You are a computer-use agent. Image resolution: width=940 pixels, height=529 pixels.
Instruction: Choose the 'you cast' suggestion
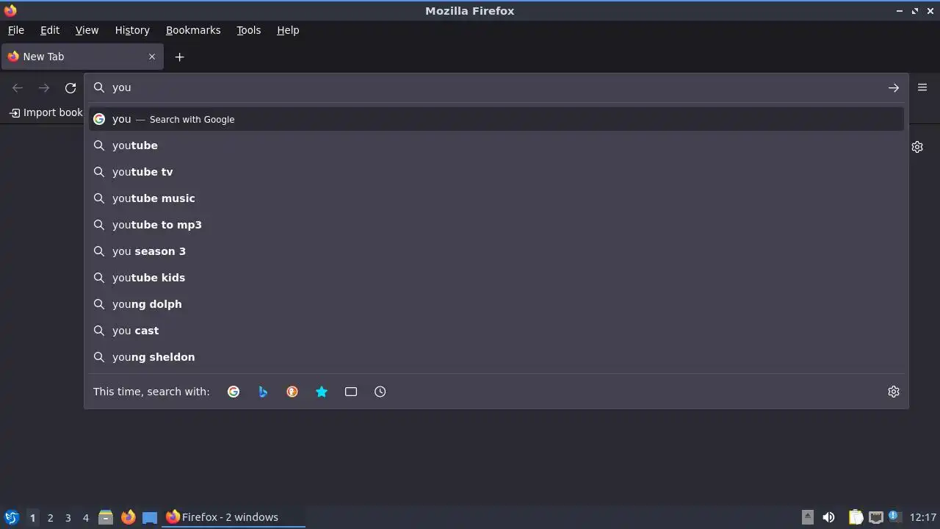click(x=496, y=331)
